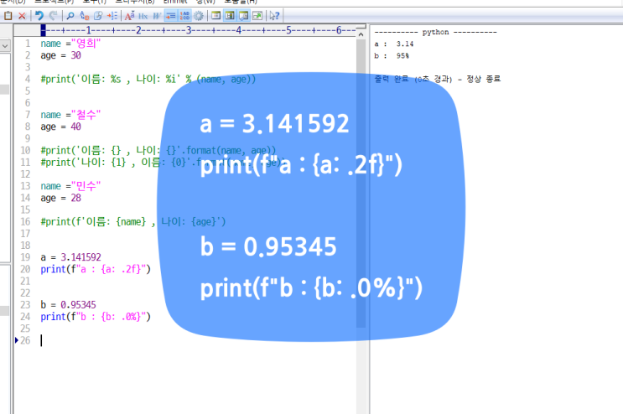Image resolution: width=623 pixels, height=414 pixels.
Task: Click the '---------- python ----------' output header
Action: pos(435,32)
